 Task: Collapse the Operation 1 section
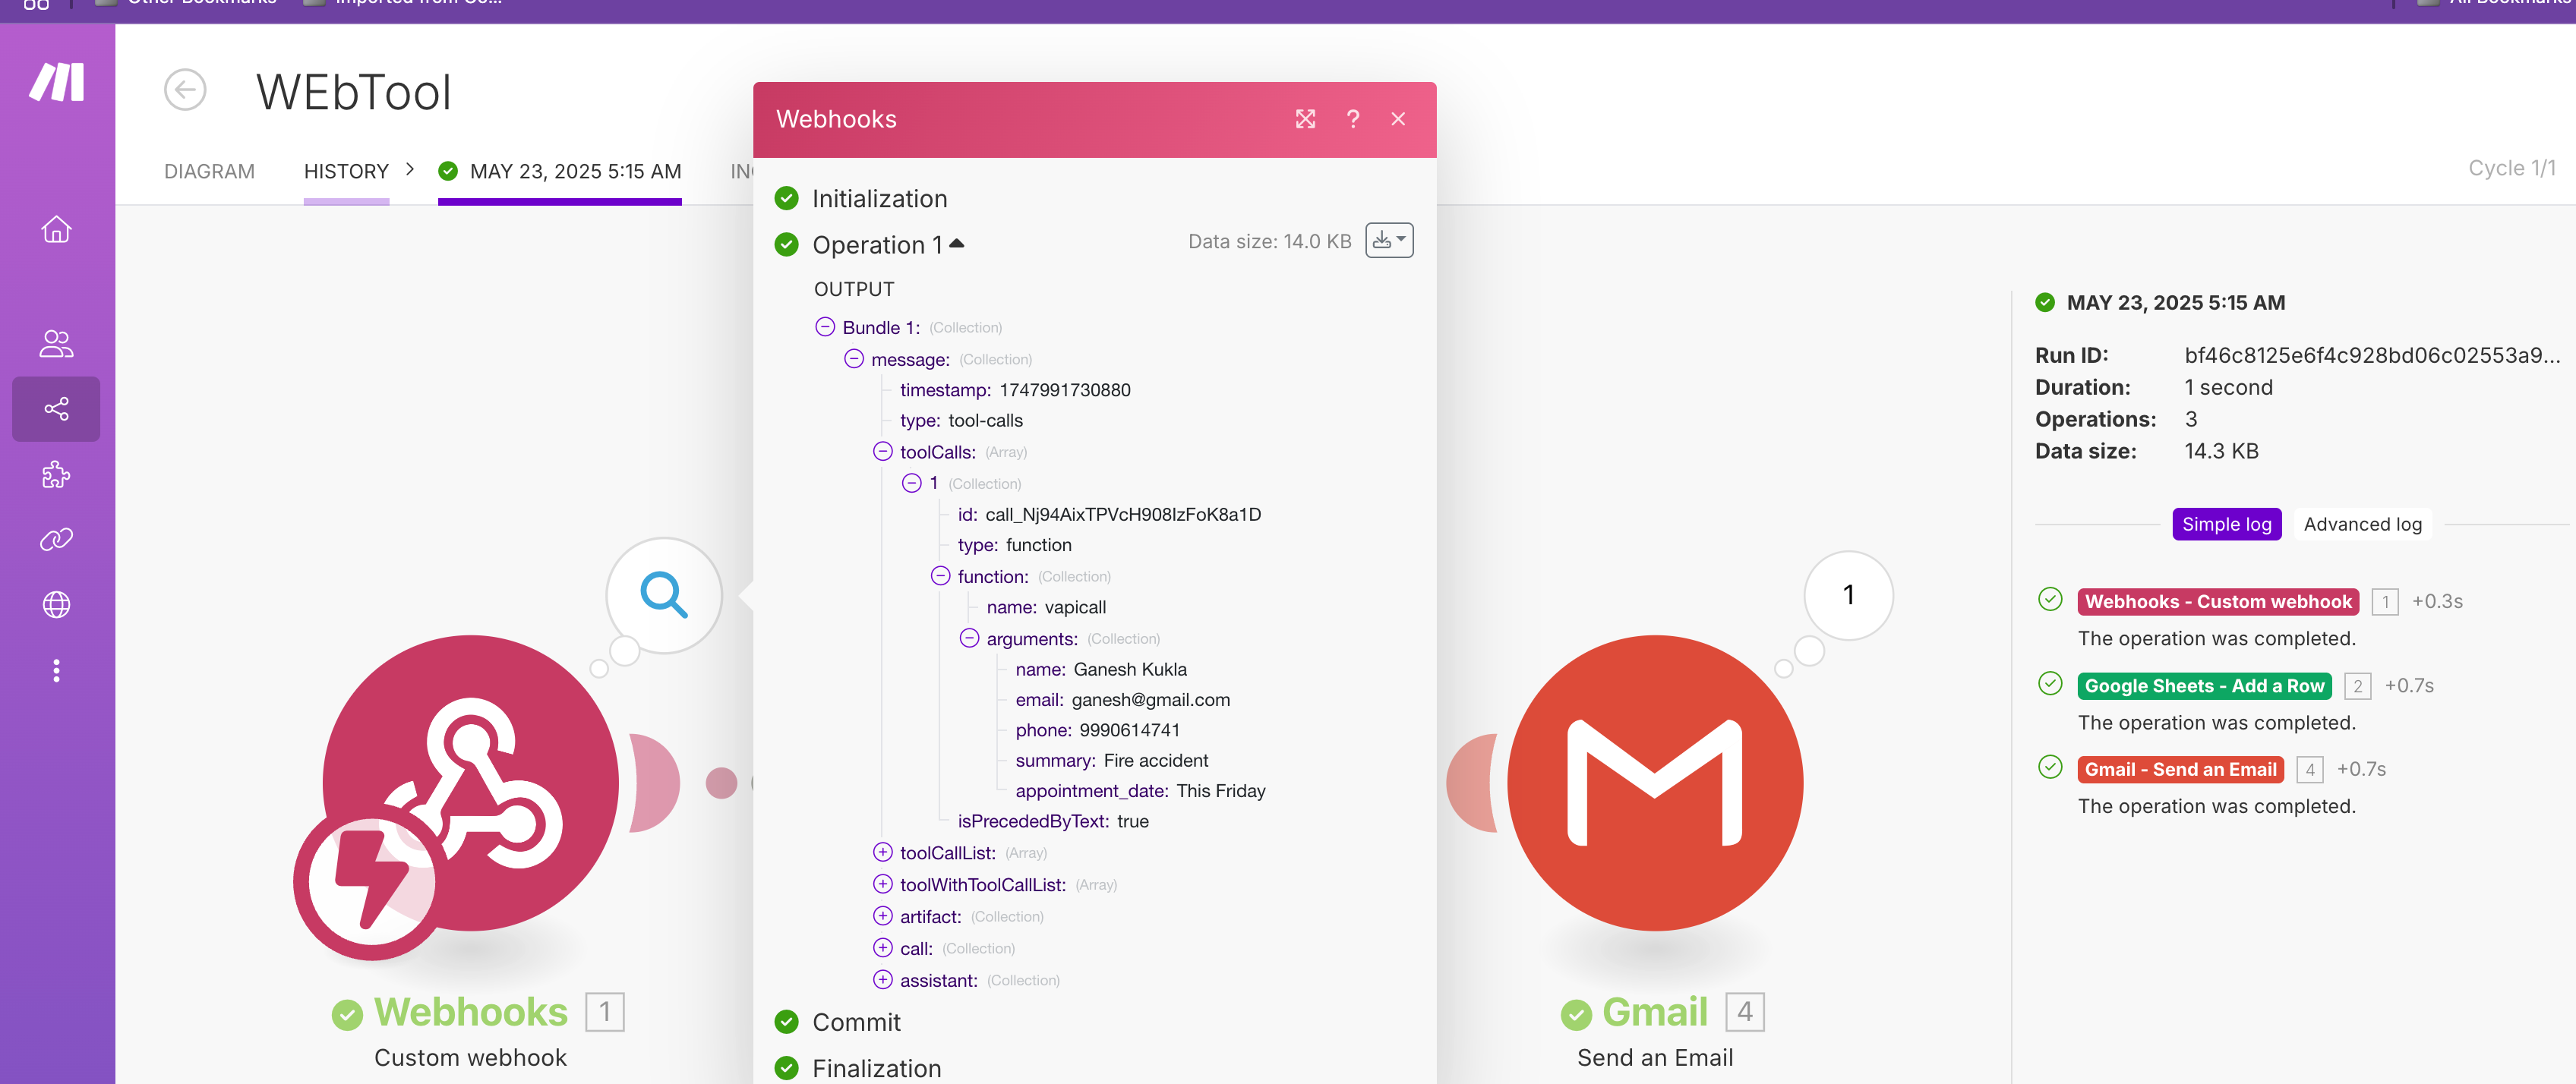(888, 245)
